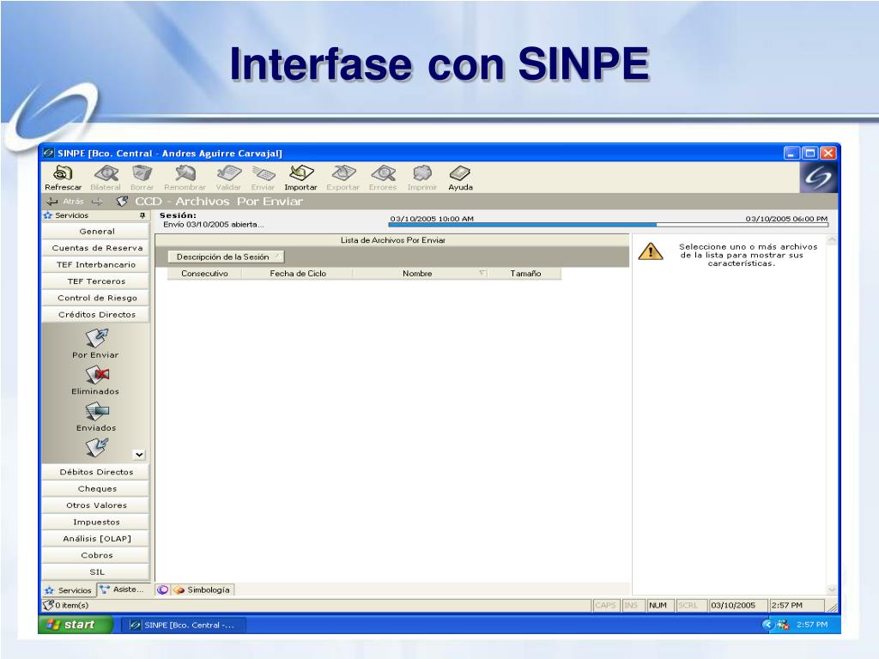The height and width of the screenshot is (659, 879).
Task: Click the session time progress bar
Action: tap(609, 226)
